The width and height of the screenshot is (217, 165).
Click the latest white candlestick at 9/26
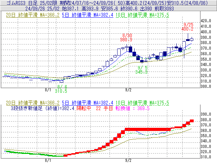click(192, 40)
